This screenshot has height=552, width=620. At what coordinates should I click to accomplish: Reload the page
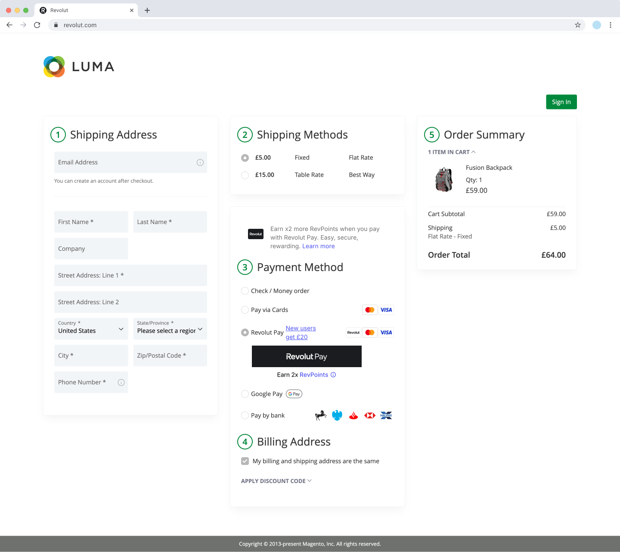(37, 25)
